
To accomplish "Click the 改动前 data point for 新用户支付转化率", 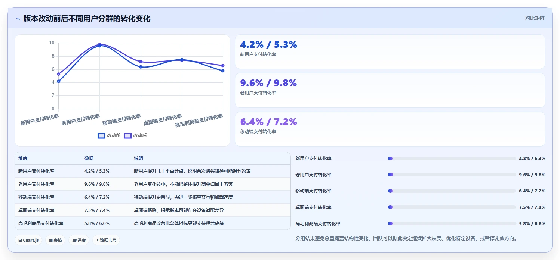I will tap(59, 81).
